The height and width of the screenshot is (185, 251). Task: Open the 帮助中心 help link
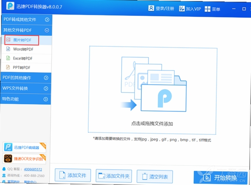coord(30,182)
